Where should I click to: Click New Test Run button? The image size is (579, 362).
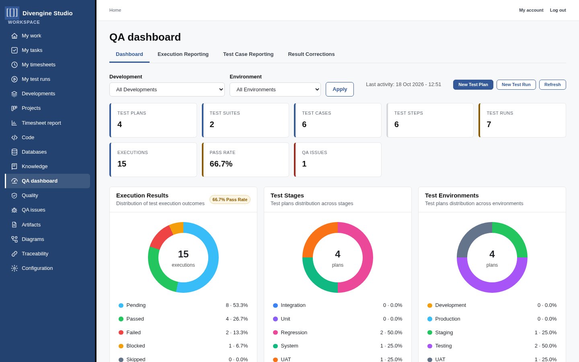click(516, 84)
